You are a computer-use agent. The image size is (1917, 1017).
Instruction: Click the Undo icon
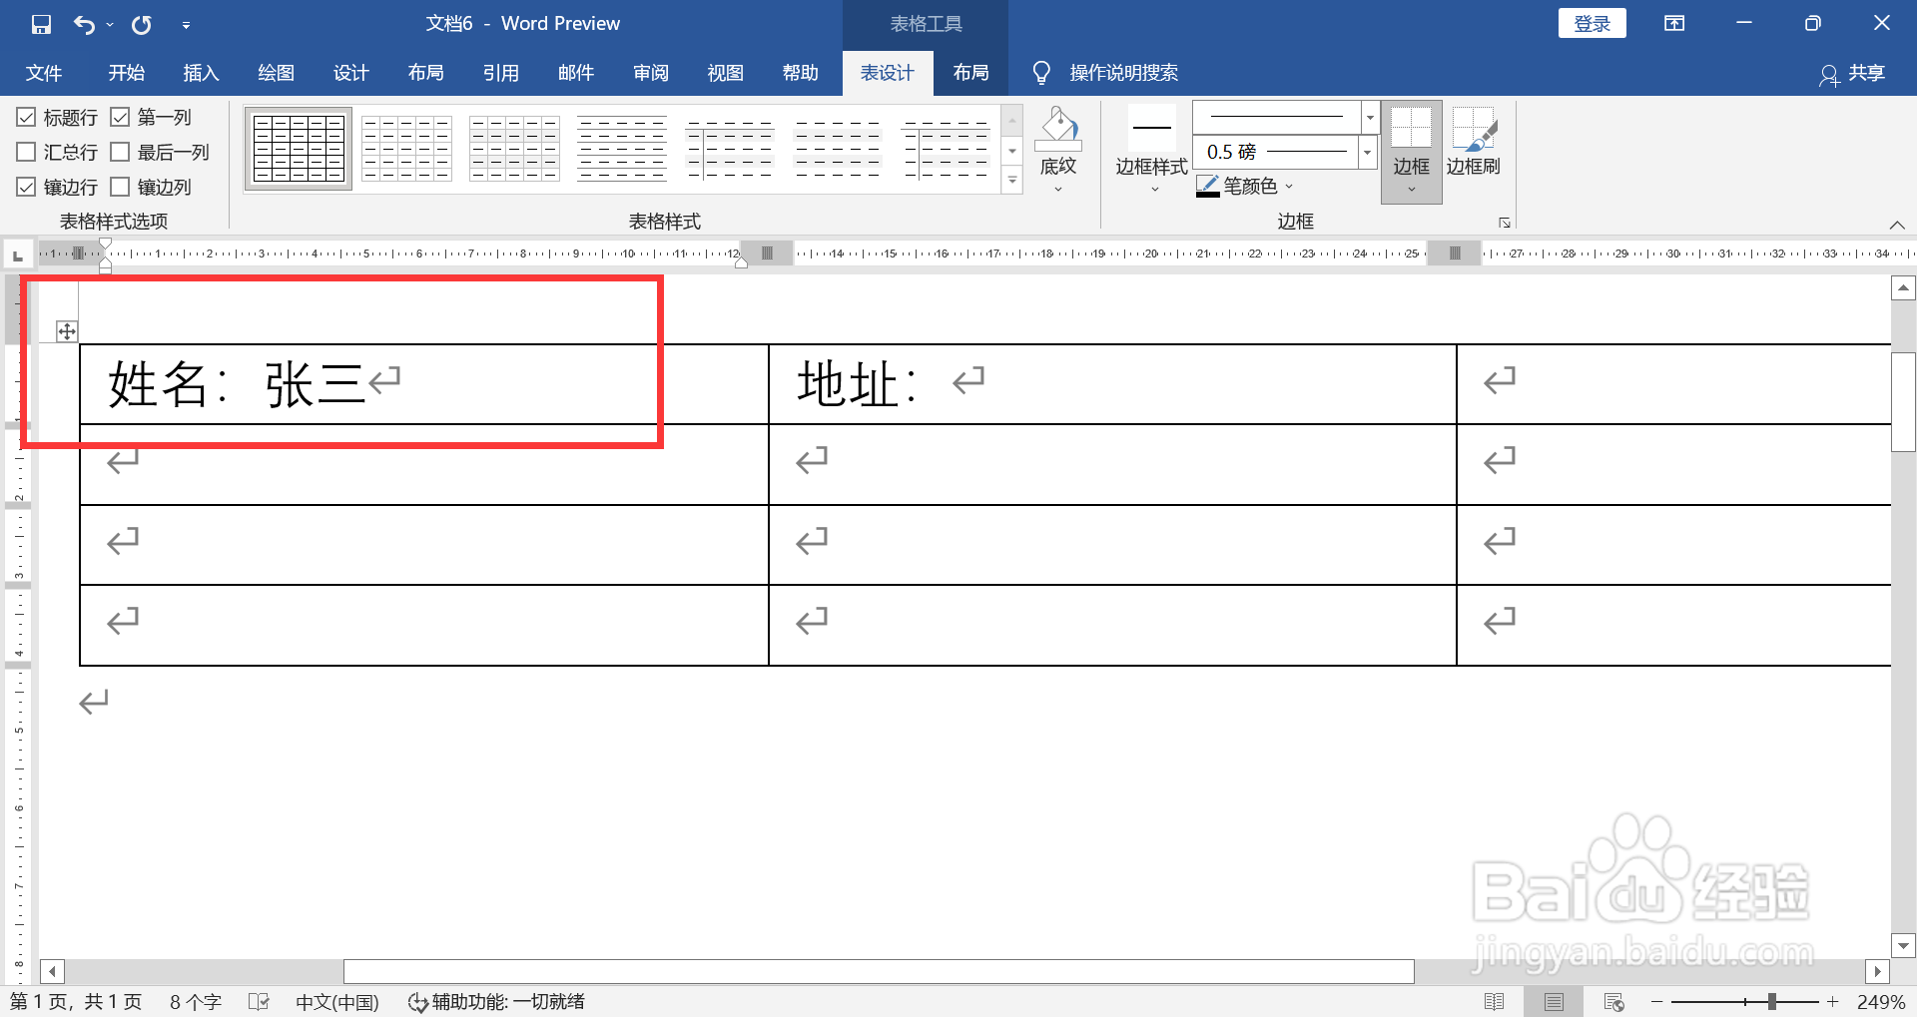coord(85,23)
